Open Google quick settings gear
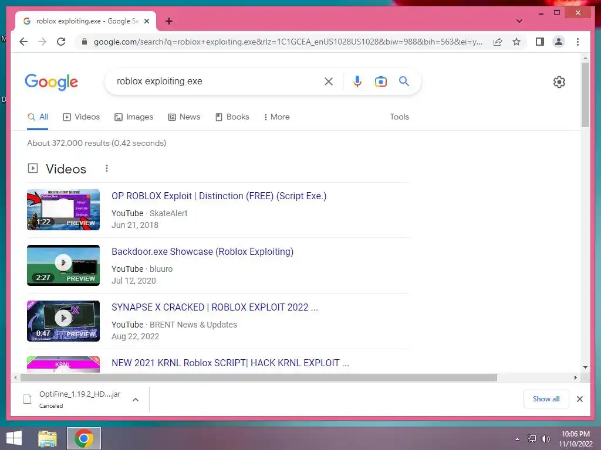The image size is (601, 450). pyautogui.click(x=559, y=82)
